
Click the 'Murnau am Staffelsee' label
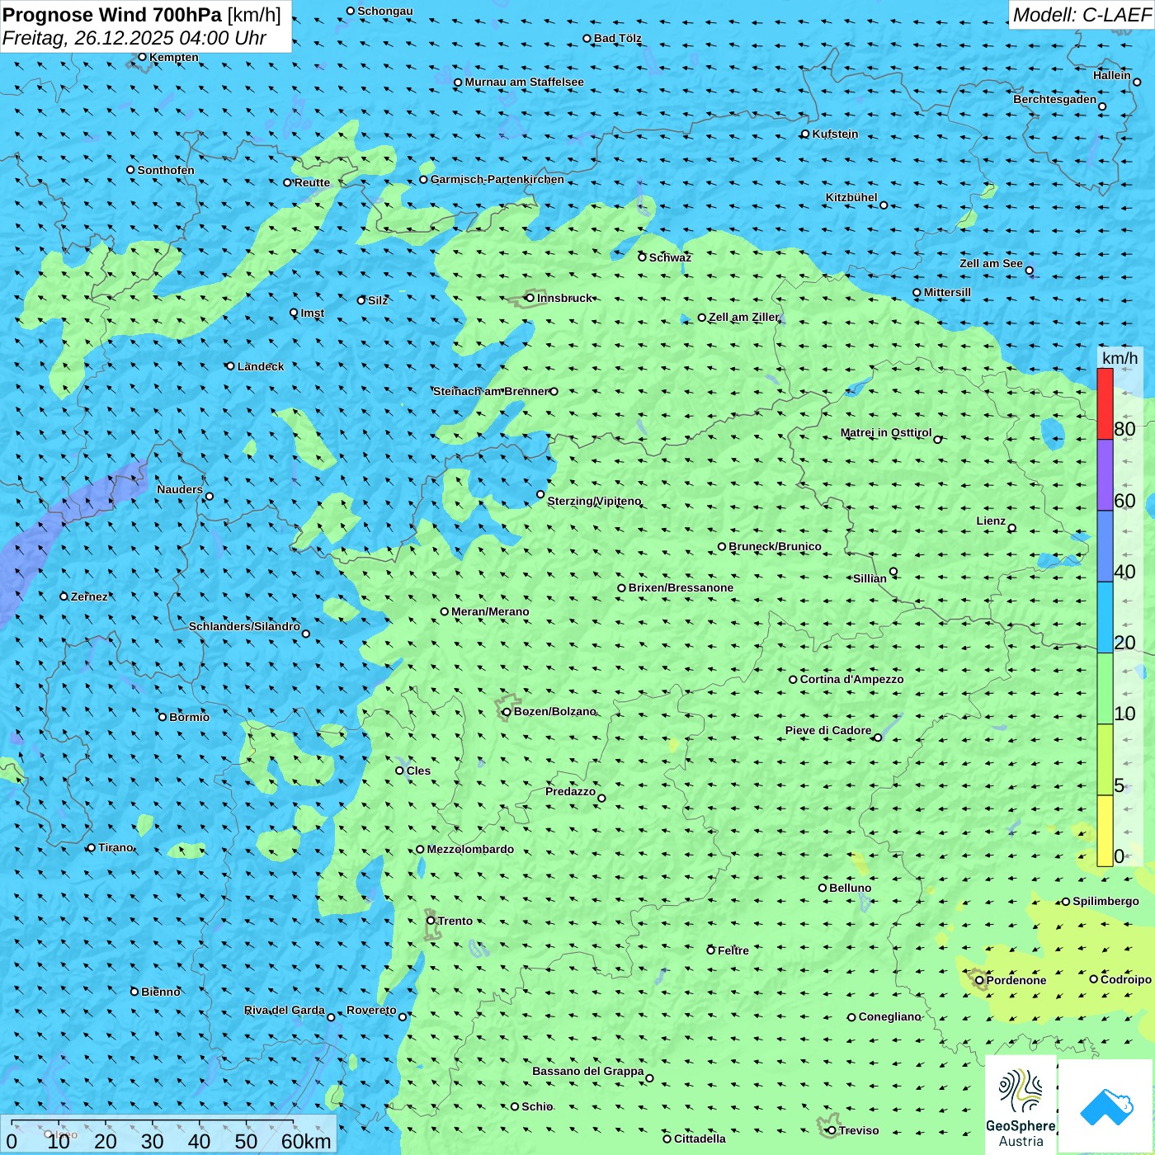coord(525,82)
